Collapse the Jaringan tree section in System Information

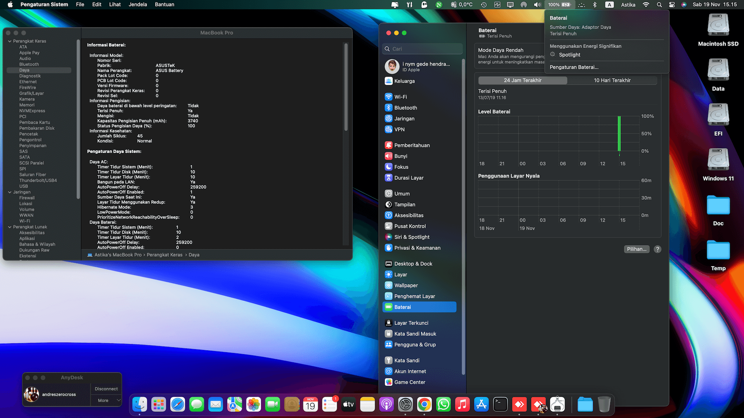point(10,192)
